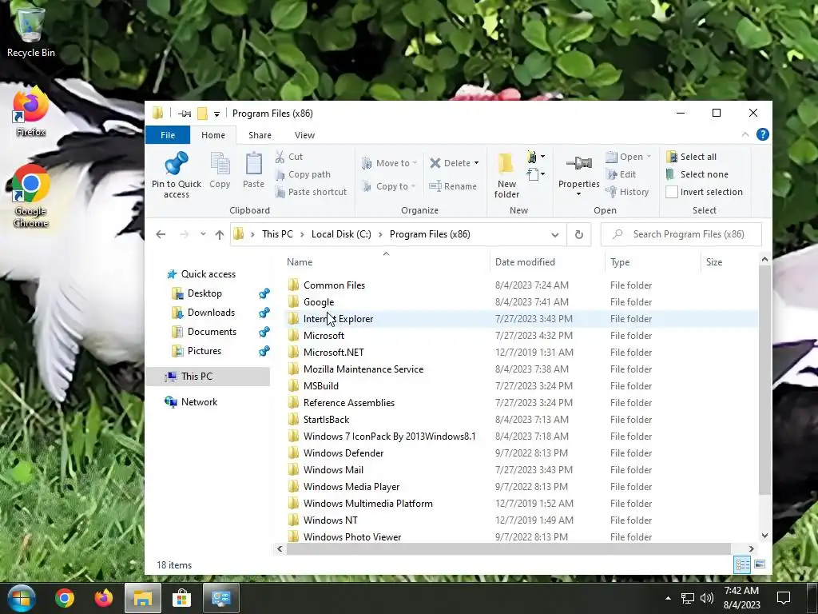The width and height of the screenshot is (818, 614).
Task: Click the Refresh button in address bar
Action: (578, 234)
